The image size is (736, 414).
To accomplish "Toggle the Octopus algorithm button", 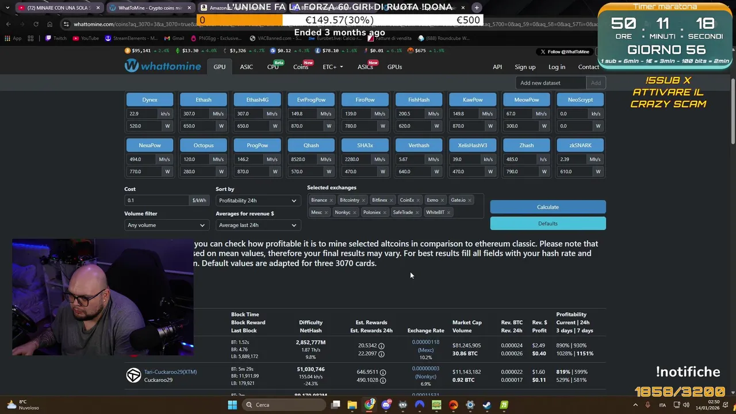I will pyautogui.click(x=204, y=145).
